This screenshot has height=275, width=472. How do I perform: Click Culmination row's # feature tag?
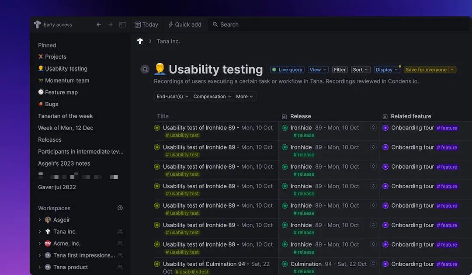[447, 264]
